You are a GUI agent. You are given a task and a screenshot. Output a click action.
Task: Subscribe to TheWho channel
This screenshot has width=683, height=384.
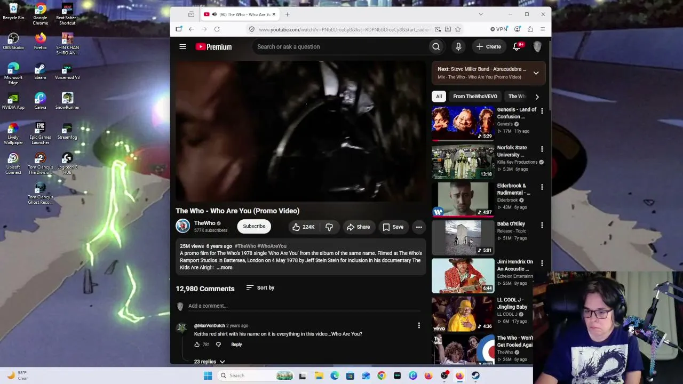pyautogui.click(x=254, y=226)
